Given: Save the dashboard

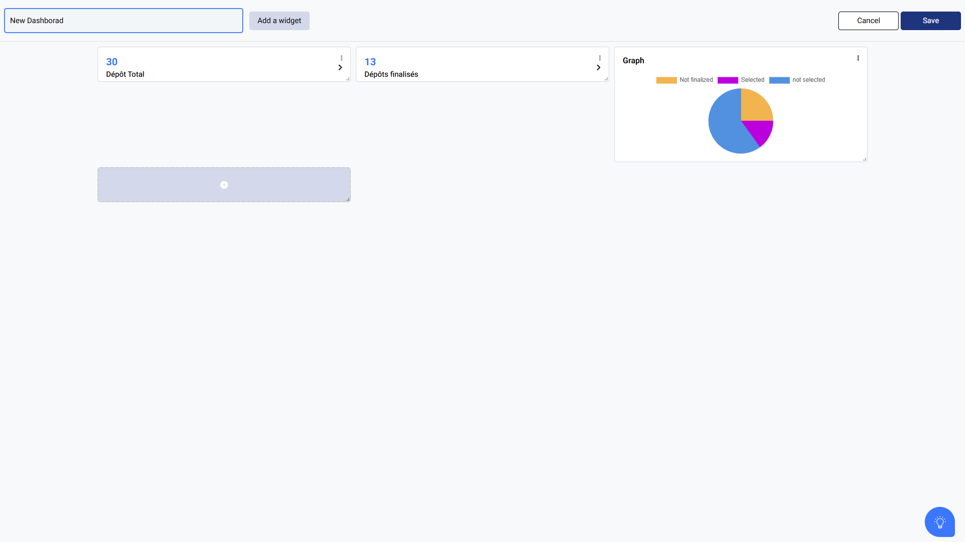Looking at the screenshot, I should coord(930,21).
